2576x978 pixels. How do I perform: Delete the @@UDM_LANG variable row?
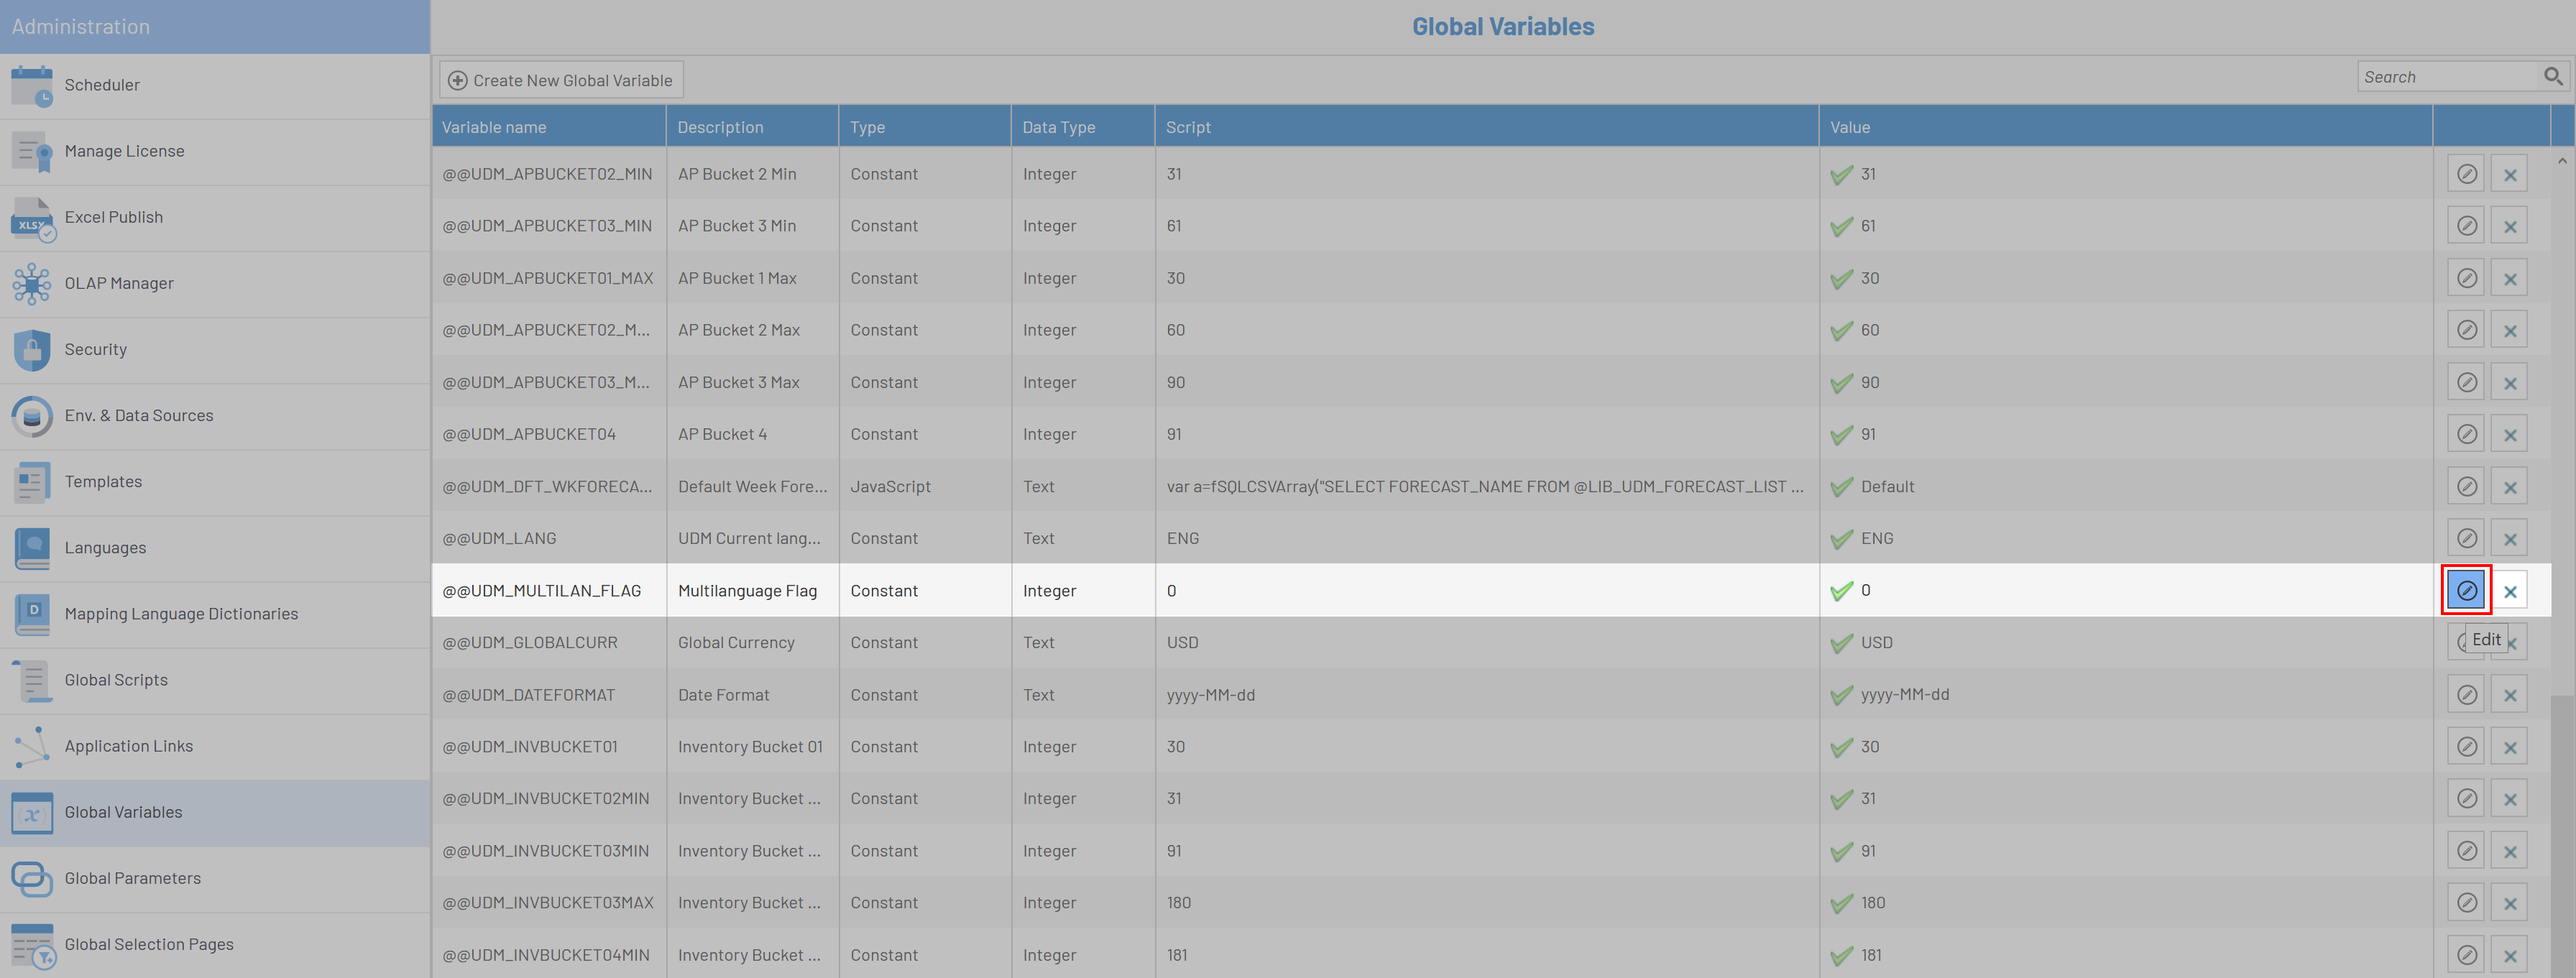click(x=2509, y=538)
